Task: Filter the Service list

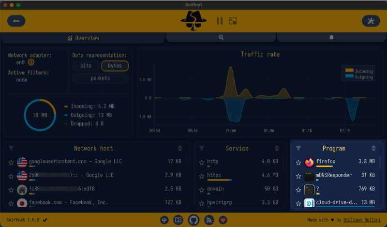Action: click(202, 148)
